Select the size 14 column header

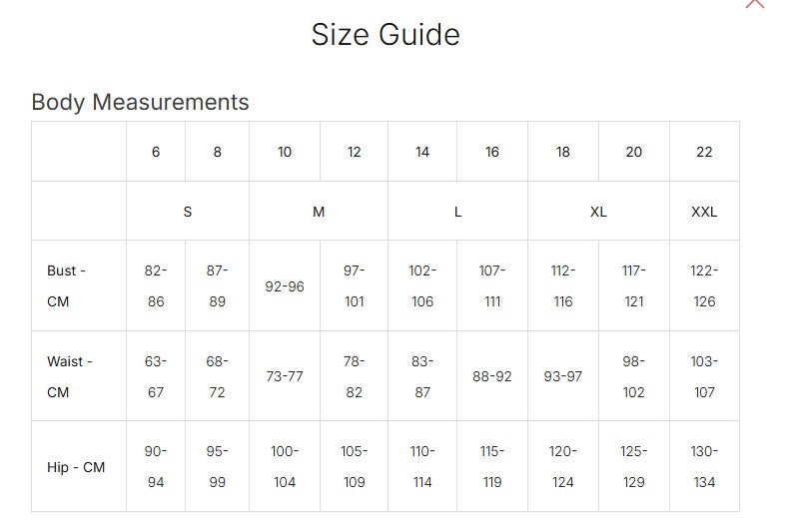pyautogui.click(x=422, y=152)
